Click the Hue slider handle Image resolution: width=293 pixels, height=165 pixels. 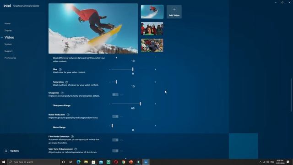pyautogui.click(x=133, y=69)
